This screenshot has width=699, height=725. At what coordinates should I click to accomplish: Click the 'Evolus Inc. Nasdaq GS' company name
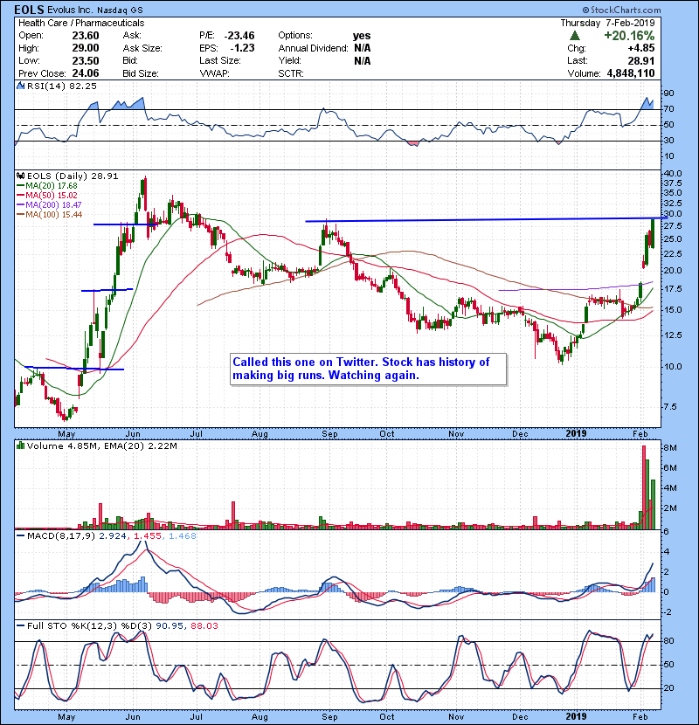tap(95, 10)
